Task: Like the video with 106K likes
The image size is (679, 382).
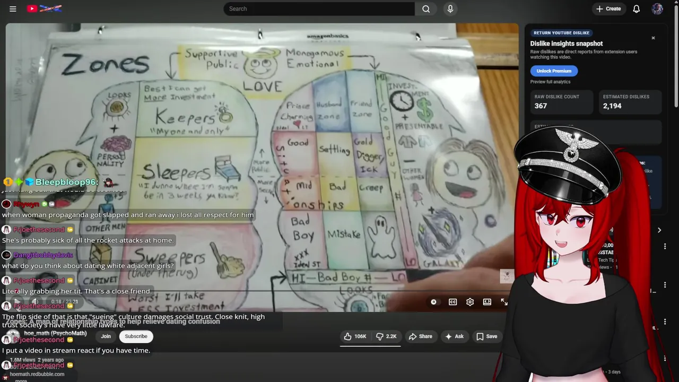Action: coord(355,336)
